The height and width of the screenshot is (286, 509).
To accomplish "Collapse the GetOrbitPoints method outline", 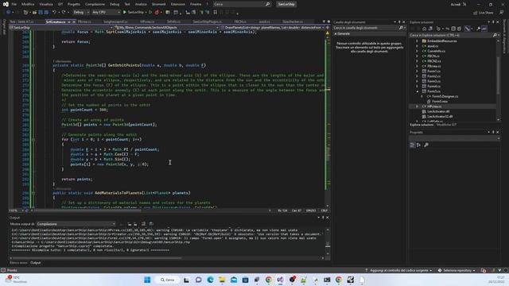I will 33,65.
